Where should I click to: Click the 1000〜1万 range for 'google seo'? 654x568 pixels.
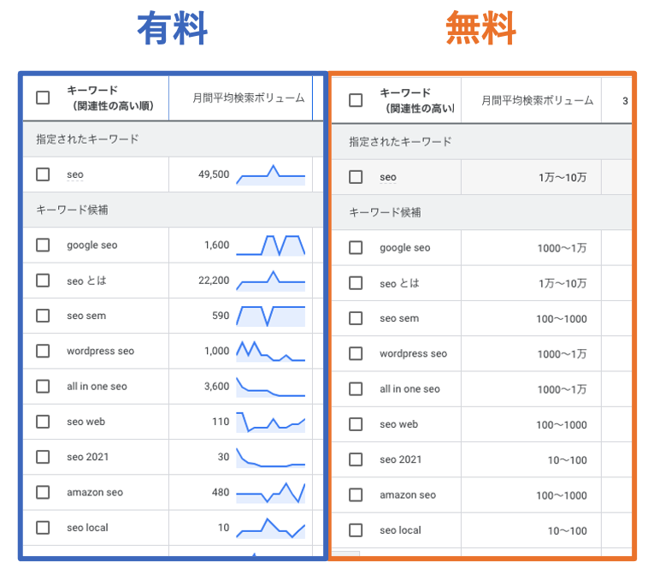coord(562,248)
